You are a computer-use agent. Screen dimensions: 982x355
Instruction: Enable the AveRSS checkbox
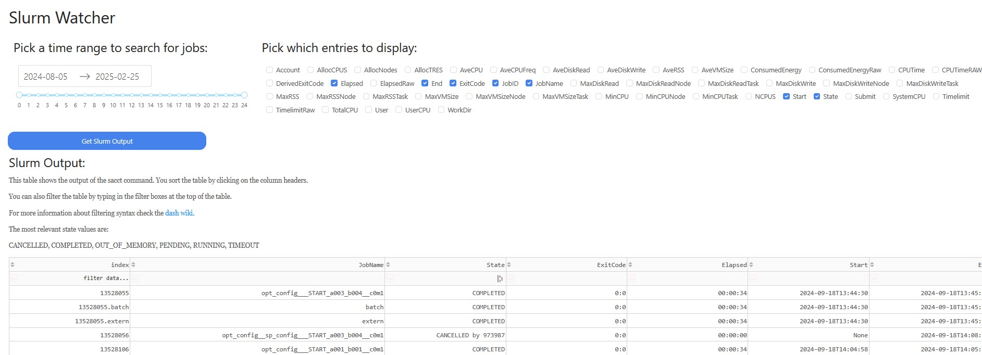pos(656,70)
